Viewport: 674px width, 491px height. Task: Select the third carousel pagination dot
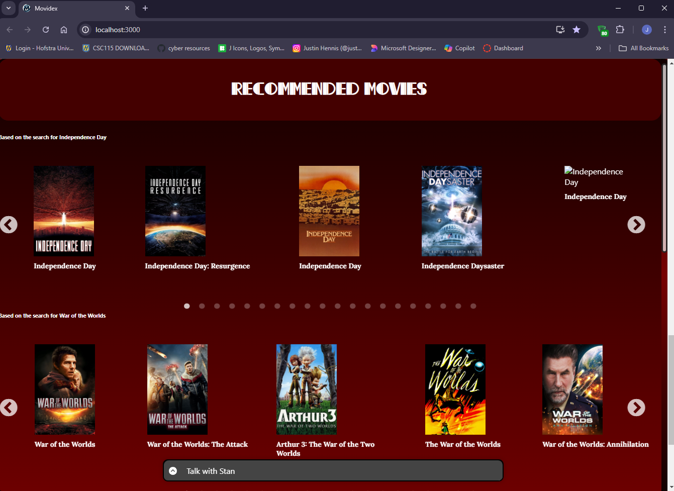[217, 306]
